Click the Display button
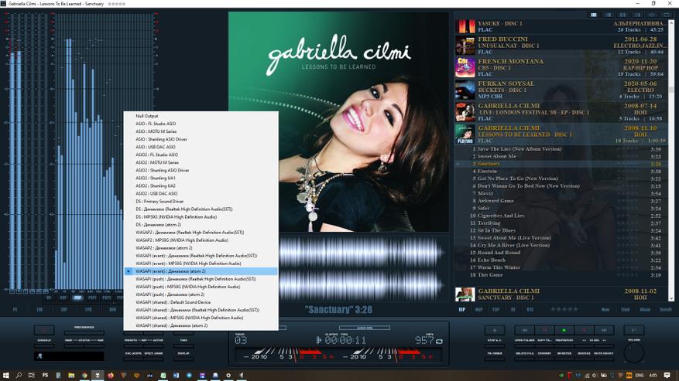Image resolution: width=679 pixels, height=381 pixels. [x=183, y=359]
